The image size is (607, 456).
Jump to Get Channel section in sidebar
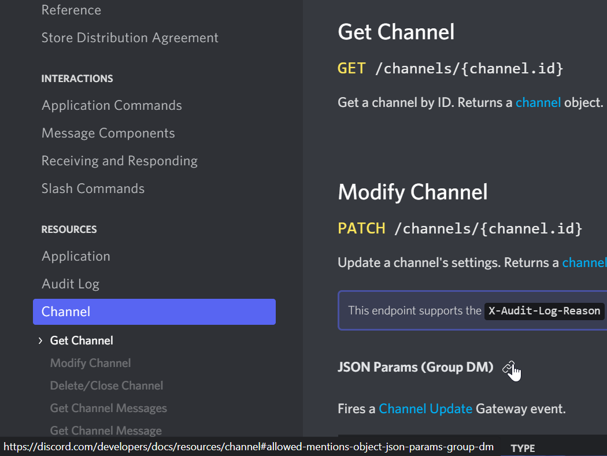coord(82,340)
